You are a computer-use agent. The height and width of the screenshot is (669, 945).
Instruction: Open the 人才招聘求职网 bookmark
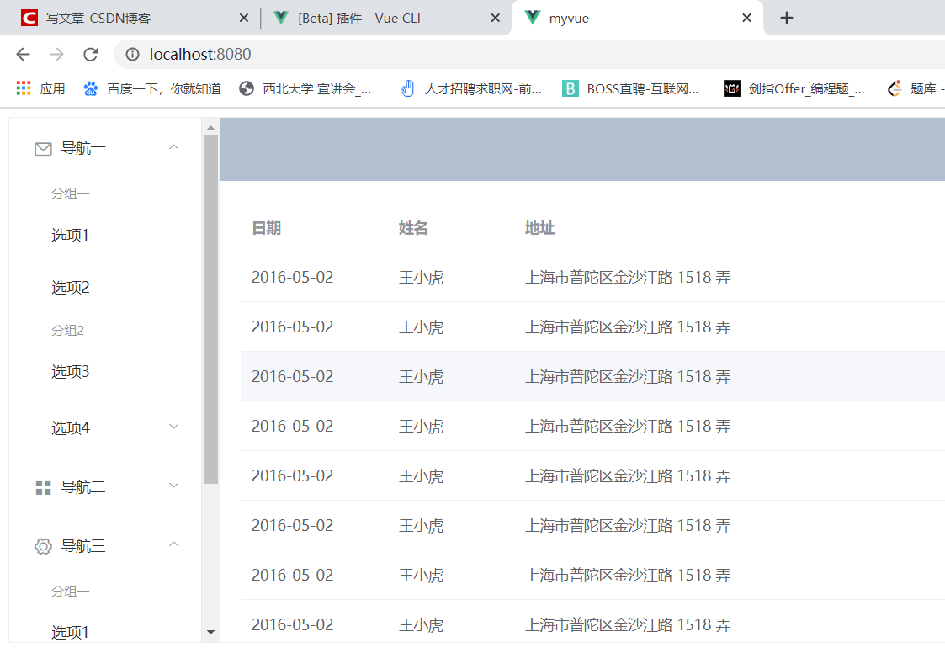(472, 88)
